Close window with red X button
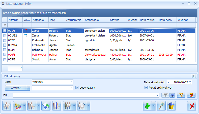Viewport: 199px width, 114px height. point(192,106)
